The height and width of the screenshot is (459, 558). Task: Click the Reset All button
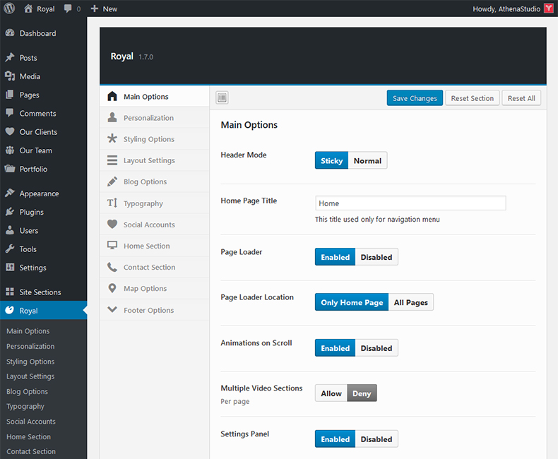521,98
